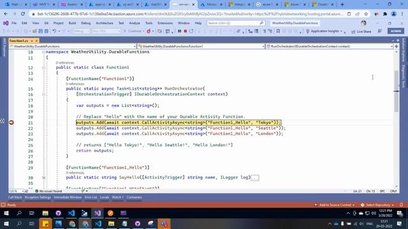Click the Visual Studio logo icon
The width and height of the screenshot is (408, 229).
coord(6,23)
